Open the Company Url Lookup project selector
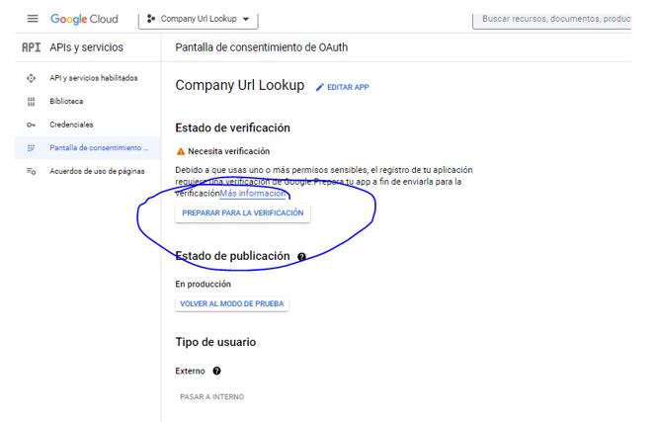The image size is (659, 422). pos(198,19)
